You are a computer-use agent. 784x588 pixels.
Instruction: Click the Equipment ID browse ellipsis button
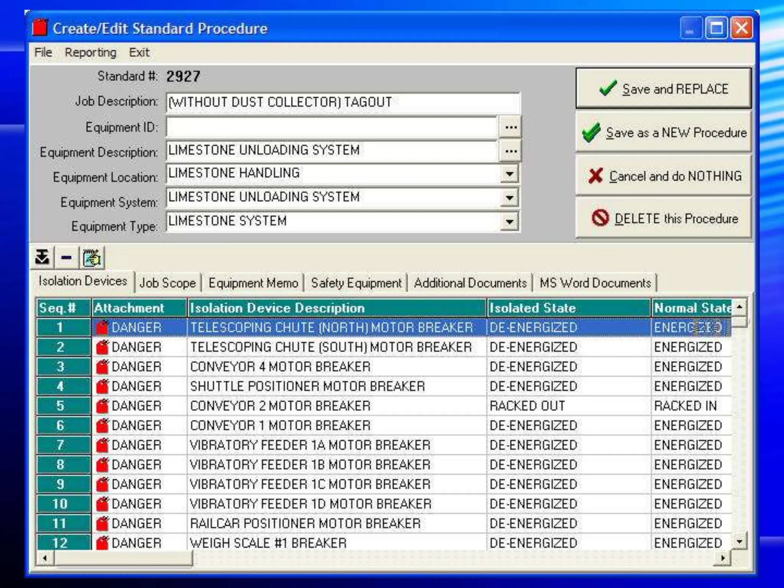(511, 127)
